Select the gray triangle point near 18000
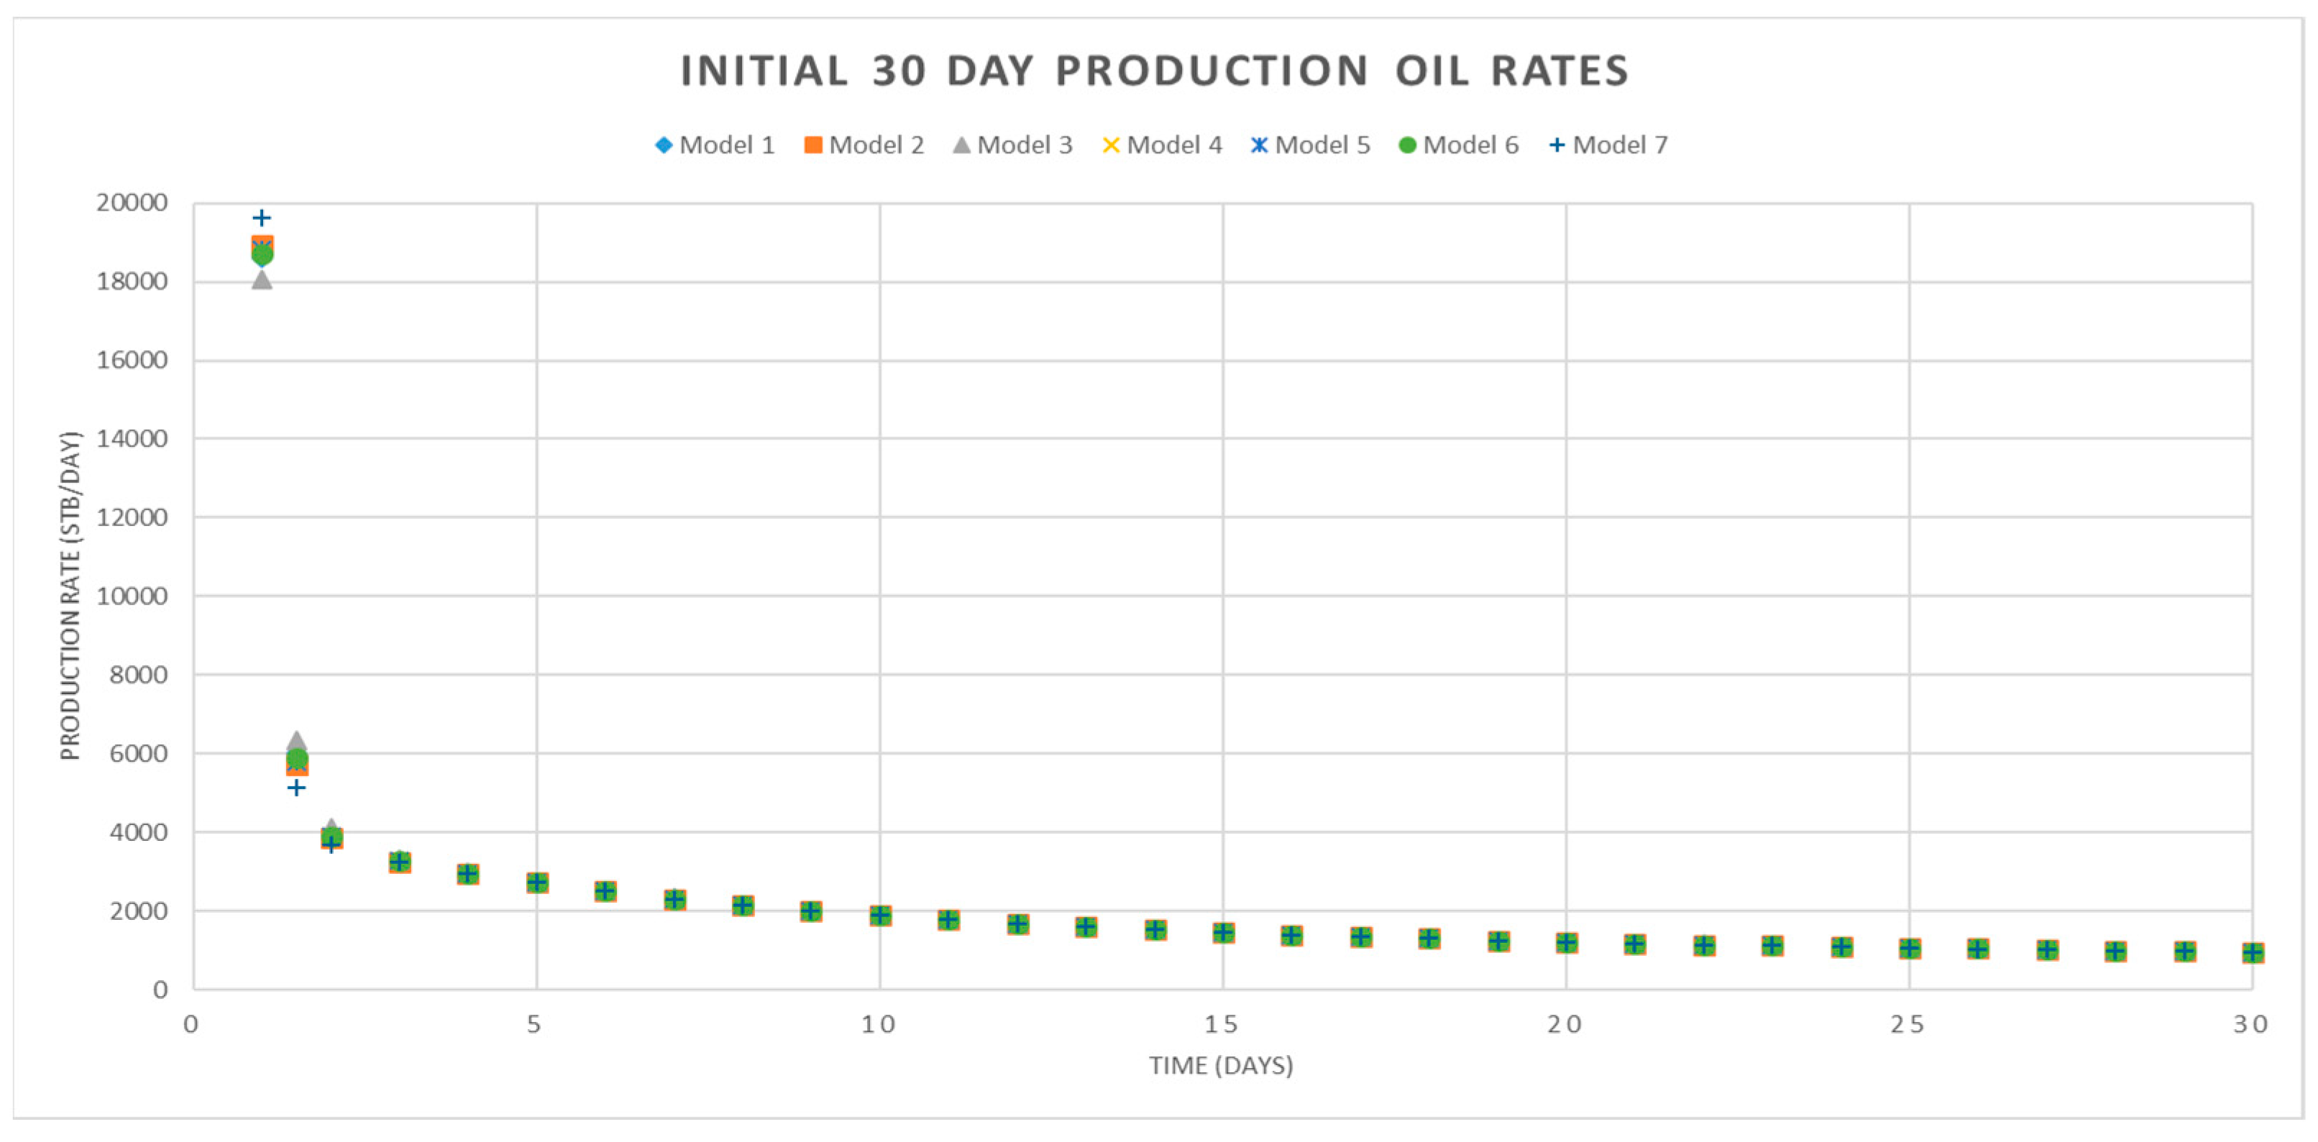 pyautogui.click(x=262, y=280)
